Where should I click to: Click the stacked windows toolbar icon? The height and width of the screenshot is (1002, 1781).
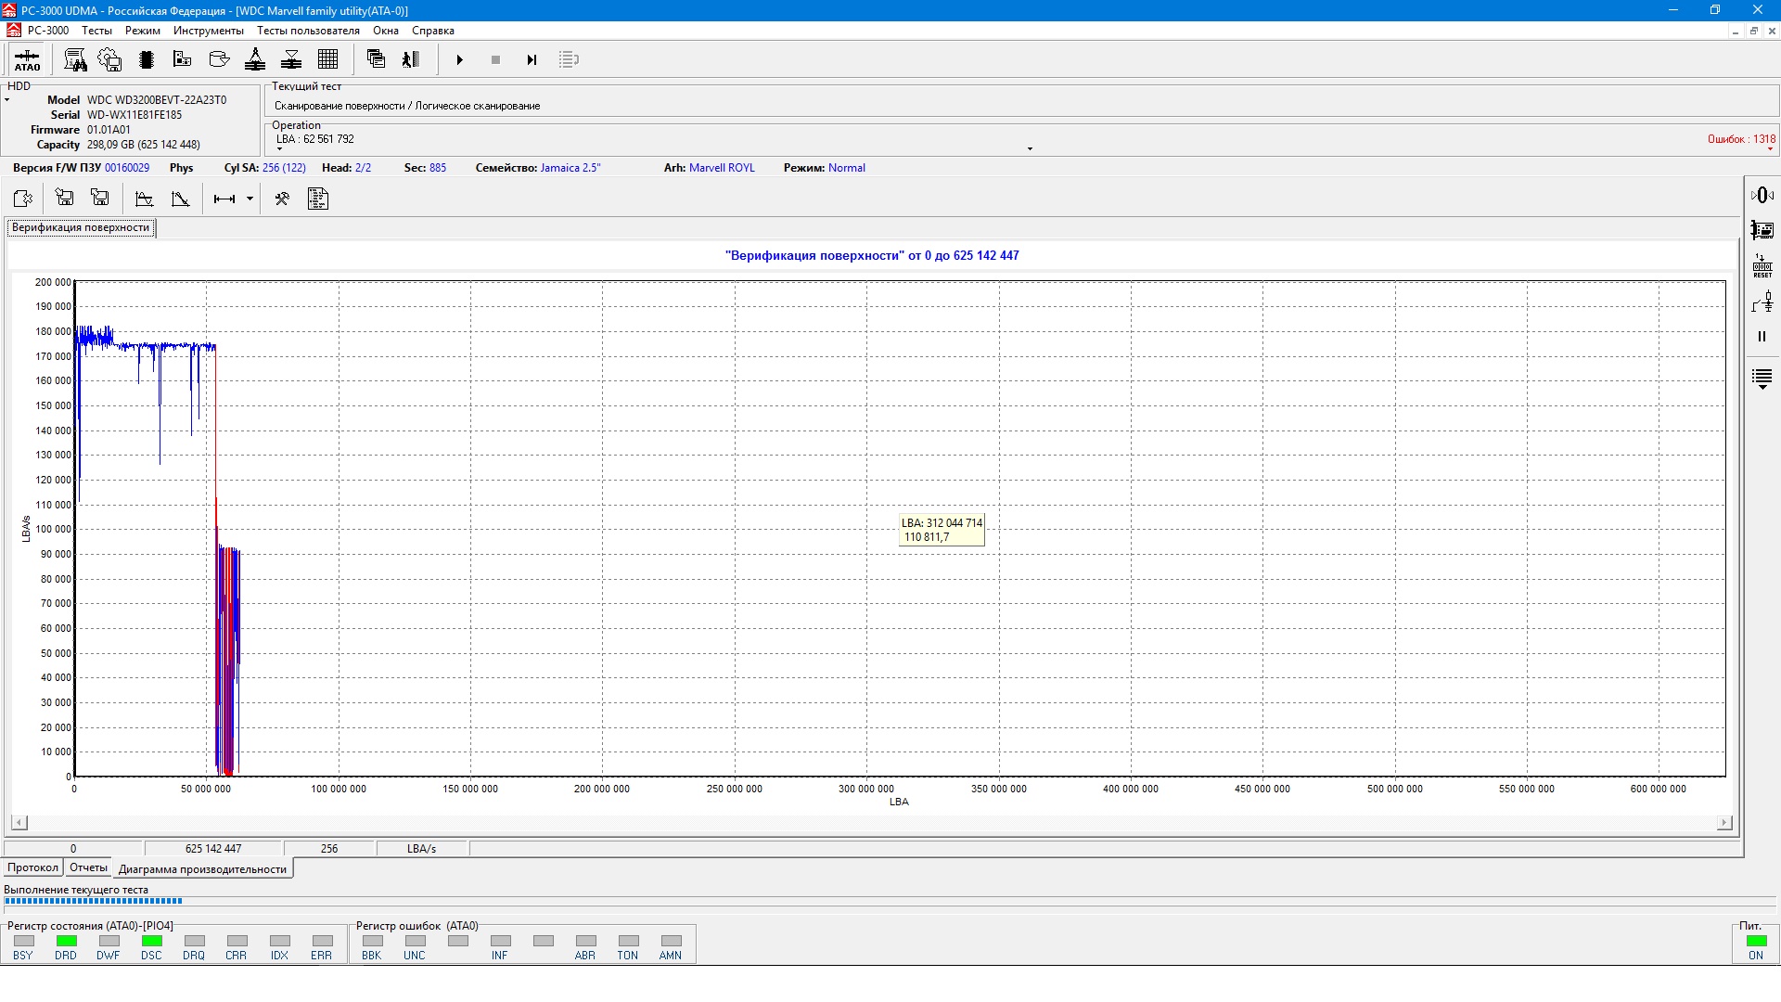pos(376,59)
